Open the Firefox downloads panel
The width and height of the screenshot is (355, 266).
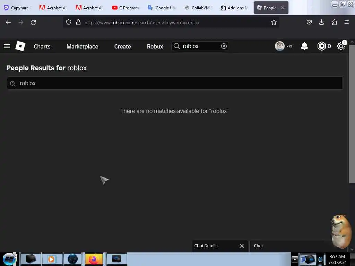[321, 22]
